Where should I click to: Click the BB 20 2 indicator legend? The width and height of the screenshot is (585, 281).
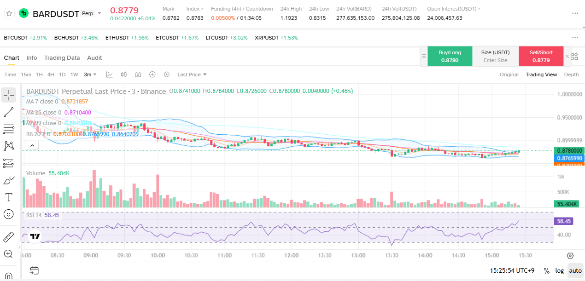82,134
